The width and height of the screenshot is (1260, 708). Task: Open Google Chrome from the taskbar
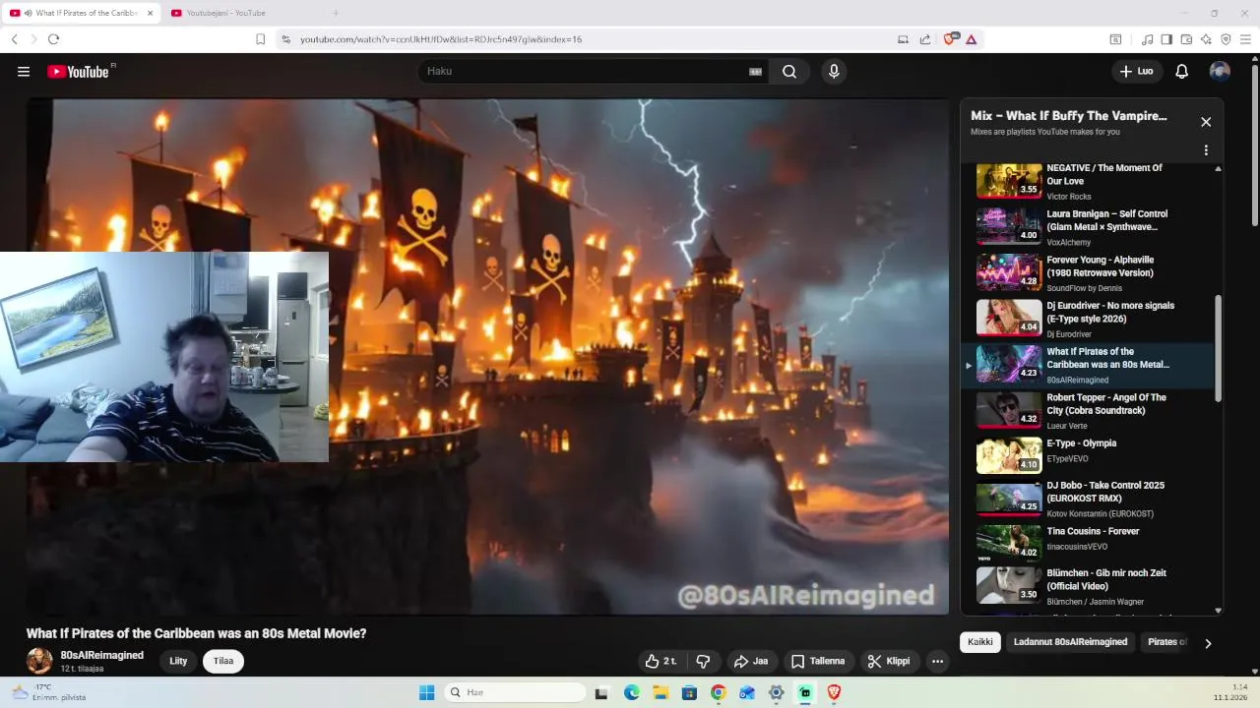(718, 692)
